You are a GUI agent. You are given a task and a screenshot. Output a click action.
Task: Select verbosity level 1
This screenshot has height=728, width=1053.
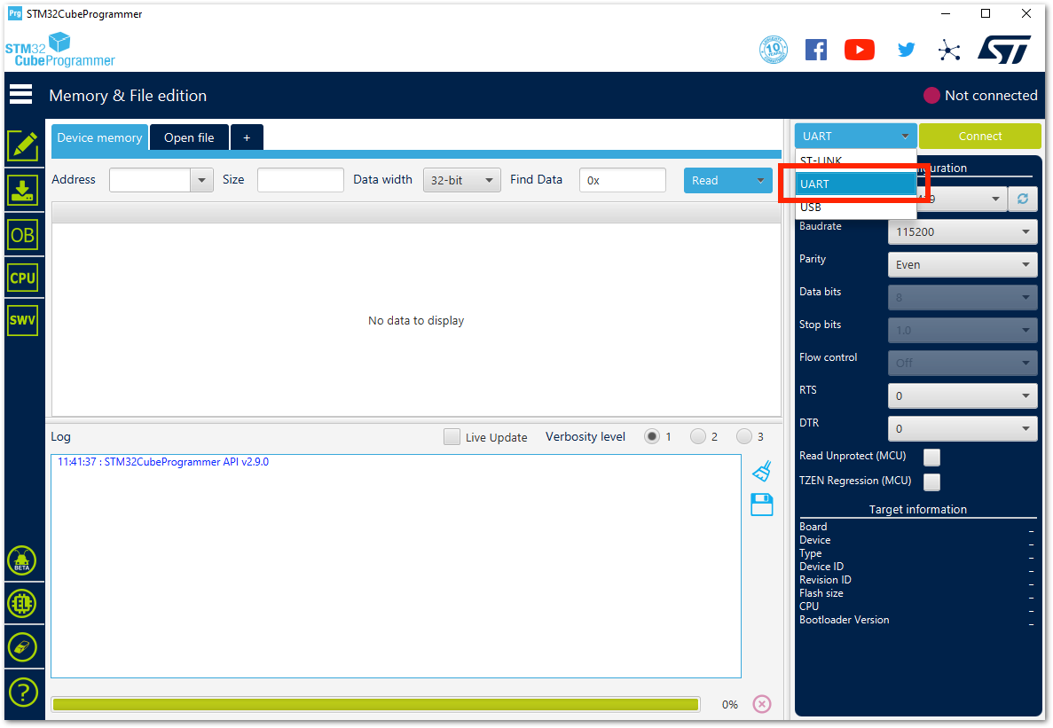pyautogui.click(x=651, y=437)
